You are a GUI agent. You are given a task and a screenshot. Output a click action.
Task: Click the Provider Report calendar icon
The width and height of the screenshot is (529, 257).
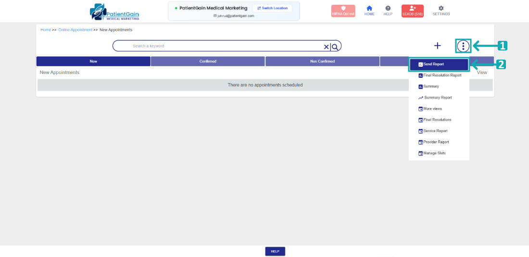coord(420,142)
